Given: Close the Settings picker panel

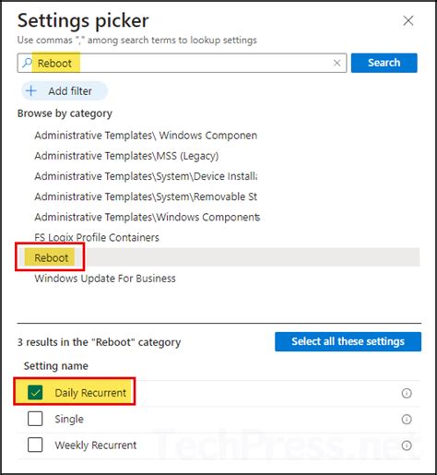Looking at the screenshot, I should 408,21.
